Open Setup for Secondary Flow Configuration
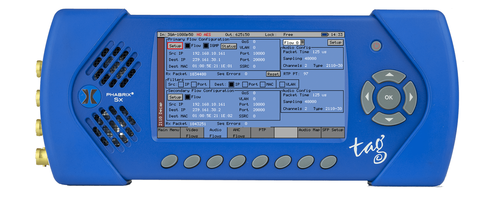The width and height of the screenshot is (493, 202). click(175, 97)
